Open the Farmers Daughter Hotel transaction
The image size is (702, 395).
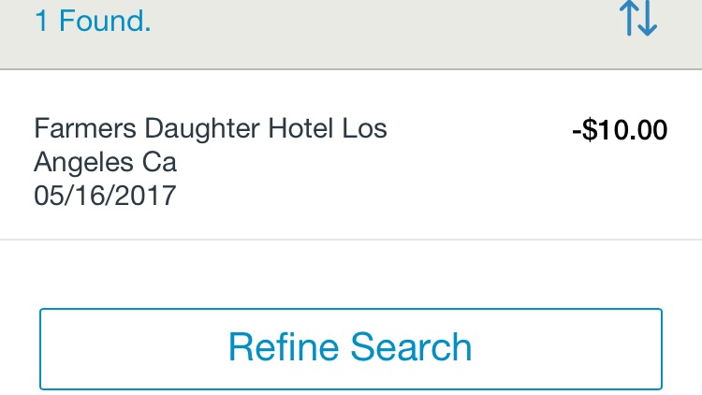point(351,155)
